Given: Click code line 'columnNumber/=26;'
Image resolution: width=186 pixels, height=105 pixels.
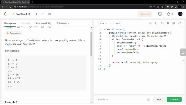Looking at the screenshot, I should point(128,52).
